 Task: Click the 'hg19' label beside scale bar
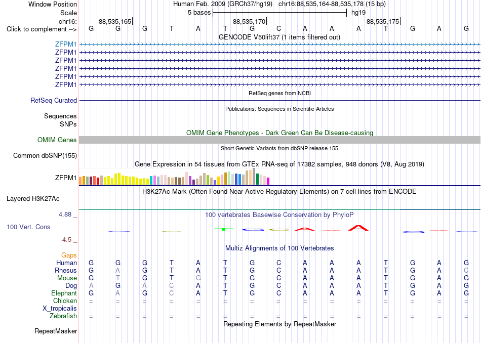[x=358, y=13]
